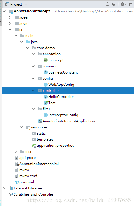This screenshot has width=134, height=206.
Task: Select the templates folder label
Action: click(45, 139)
